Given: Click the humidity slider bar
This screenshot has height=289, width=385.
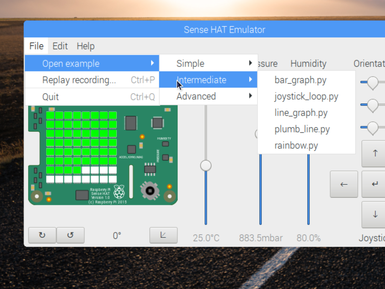Looking at the screenshot, I should coord(308,189).
